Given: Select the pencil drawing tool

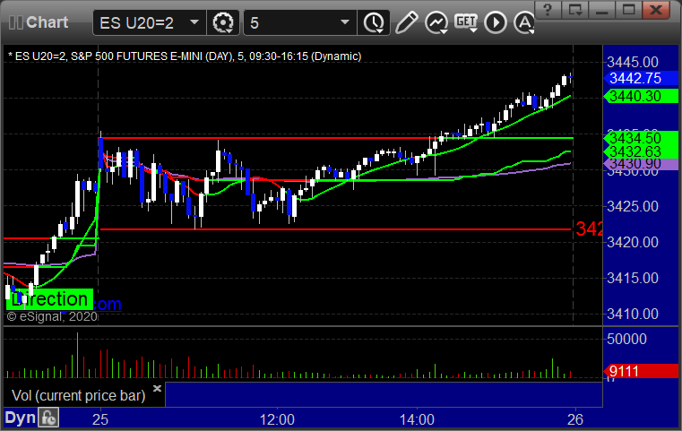Looking at the screenshot, I should click(406, 22).
